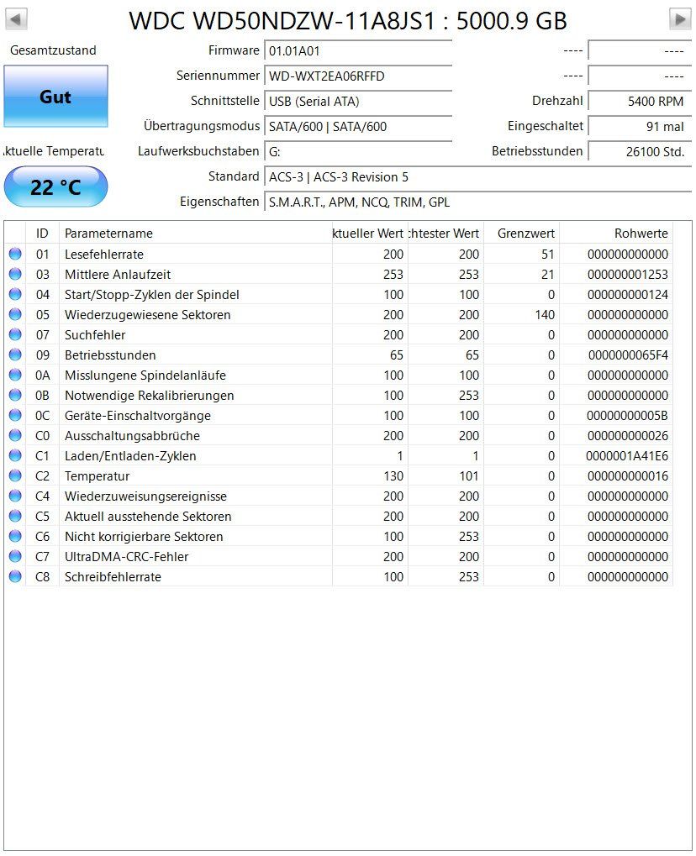Click the Eingeschaltet field 91 mal
This screenshot has width=696, height=856.
click(x=640, y=126)
